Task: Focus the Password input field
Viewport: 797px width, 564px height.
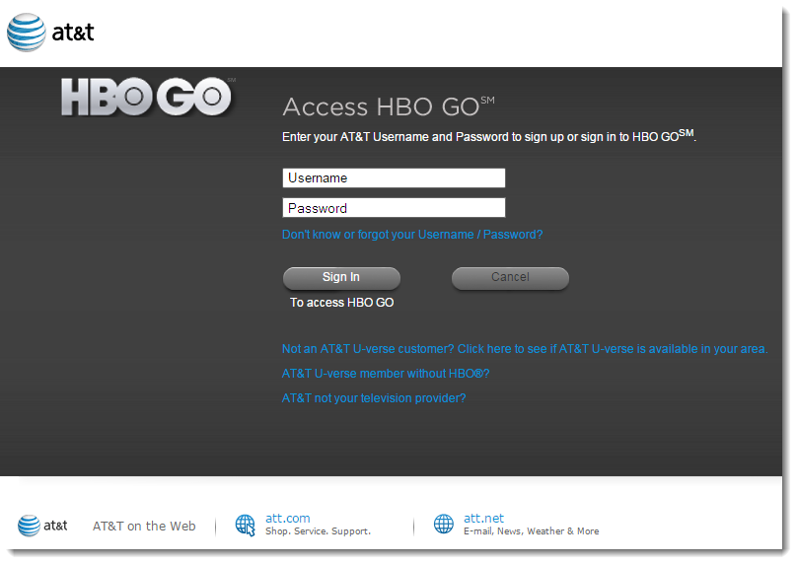Action: pos(394,208)
